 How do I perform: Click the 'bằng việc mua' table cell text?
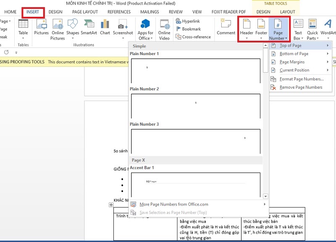(x=193, y=221)
